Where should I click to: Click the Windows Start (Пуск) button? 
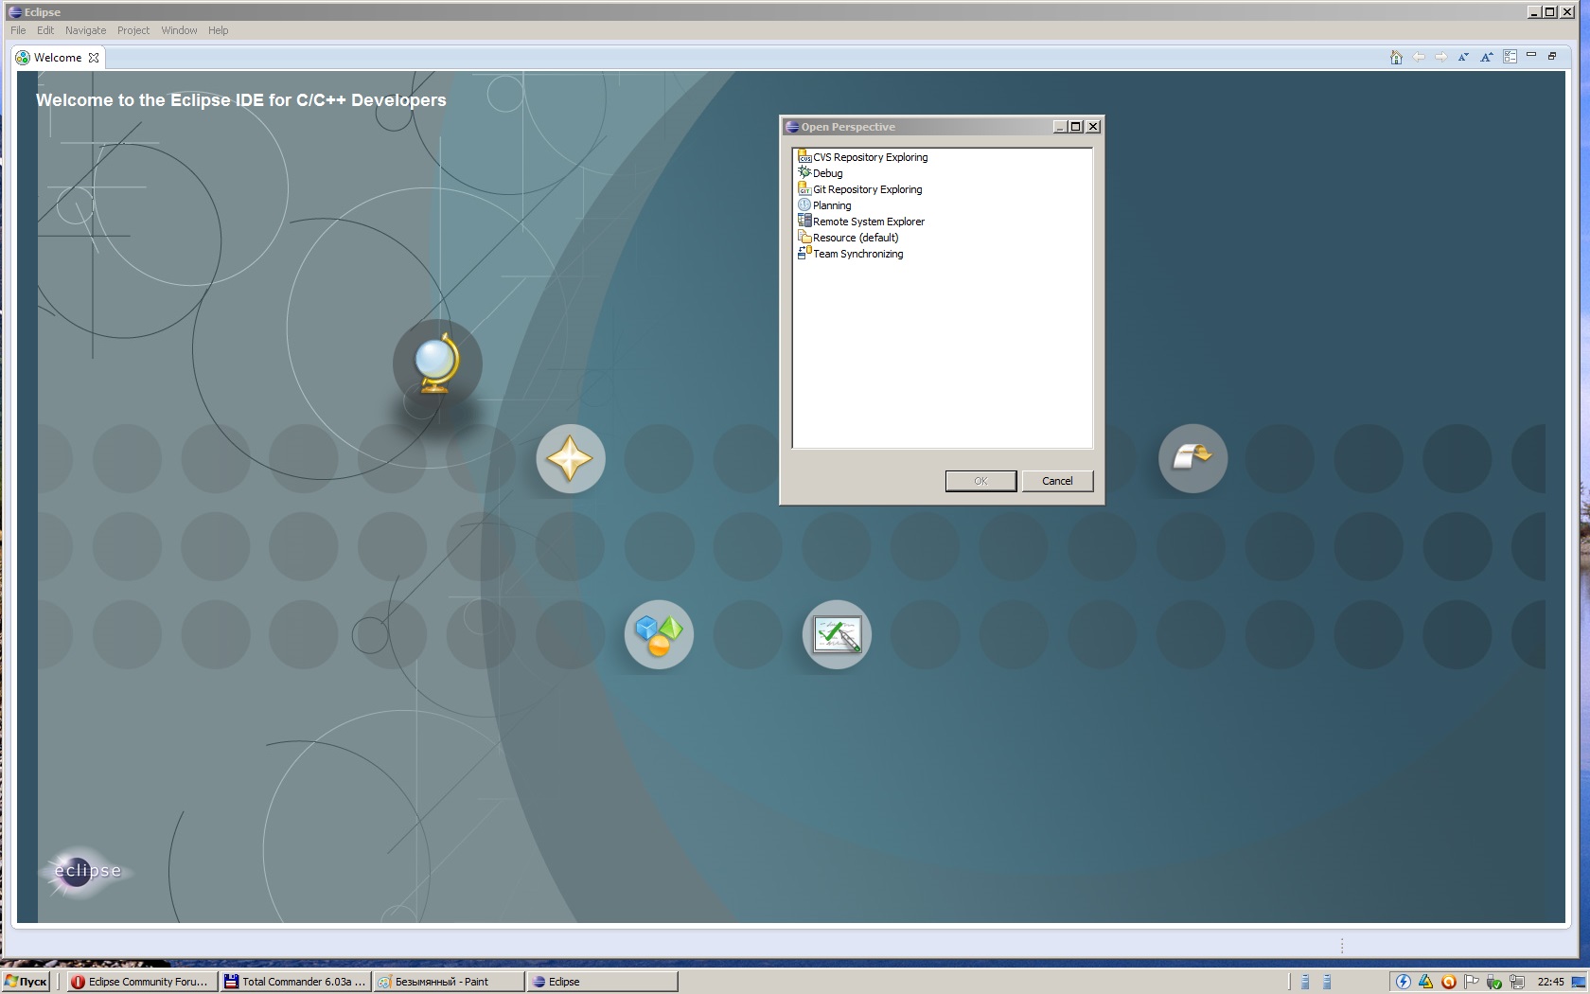point(26,982)
